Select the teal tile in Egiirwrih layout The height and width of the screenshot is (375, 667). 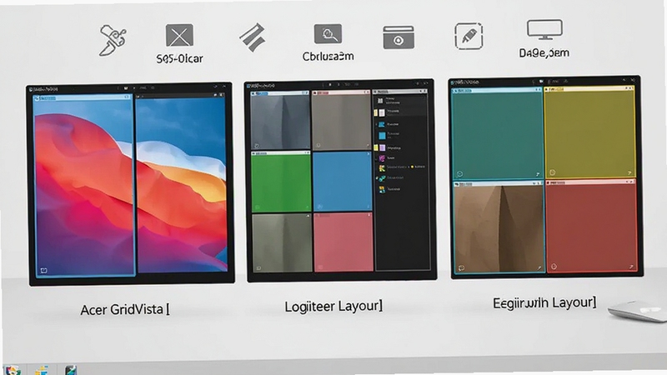pos(497,133)
